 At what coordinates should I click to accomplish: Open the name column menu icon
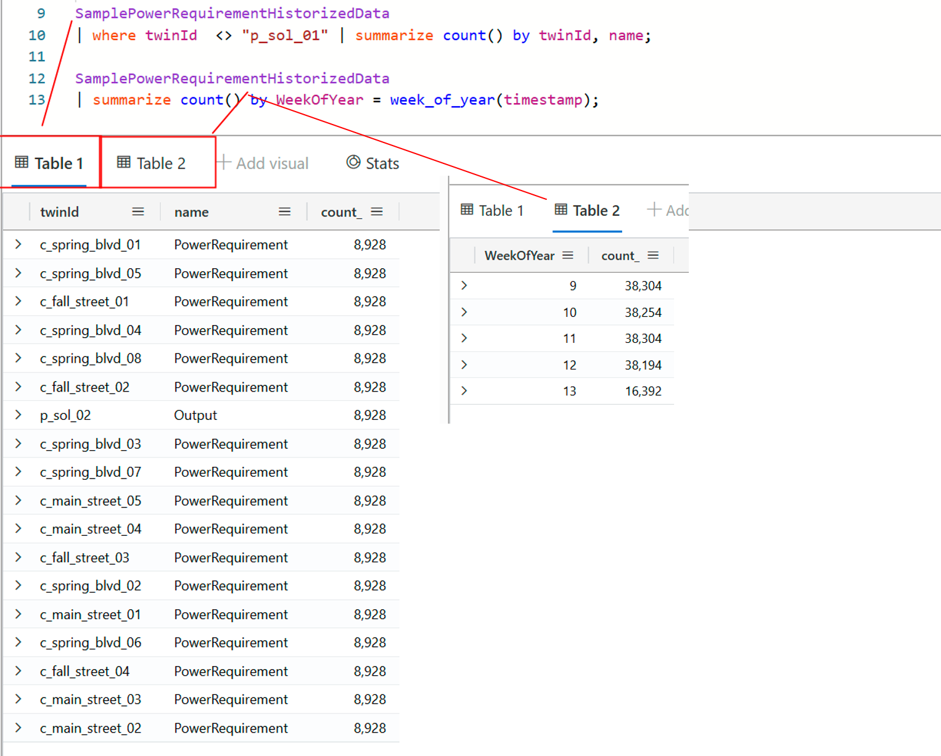pyautogui.click(x=284, y=211)
